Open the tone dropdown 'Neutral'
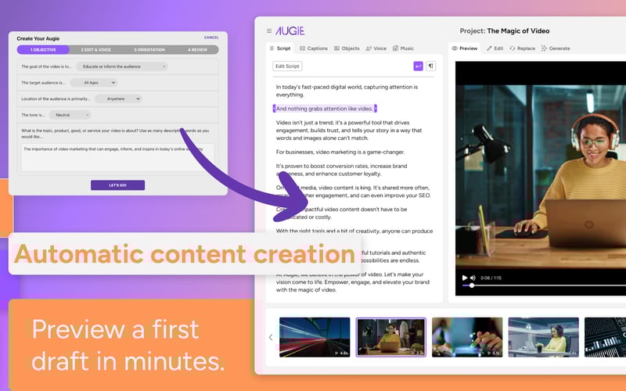Viewport: 626px width, 391px height. coord(70,115)
